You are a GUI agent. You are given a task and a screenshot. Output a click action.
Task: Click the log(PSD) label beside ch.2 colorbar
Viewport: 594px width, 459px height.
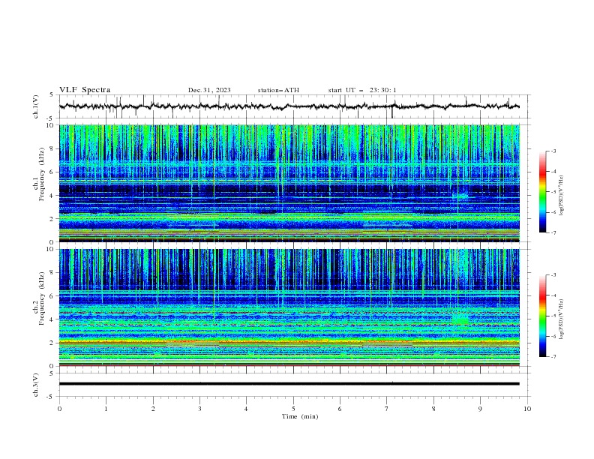[561, 319]
